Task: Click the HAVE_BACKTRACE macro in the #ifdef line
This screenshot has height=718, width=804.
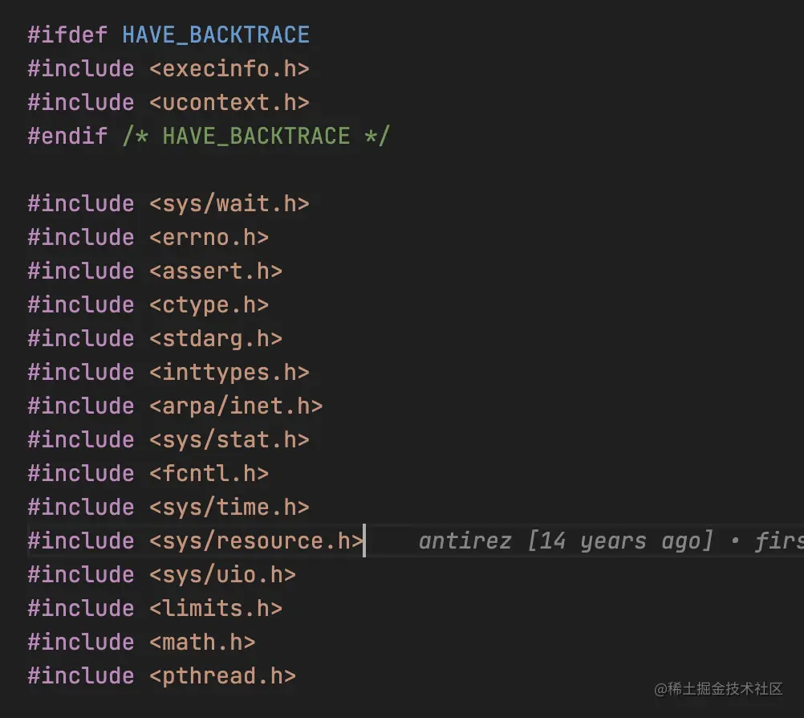Action: (x=215, y=35)
